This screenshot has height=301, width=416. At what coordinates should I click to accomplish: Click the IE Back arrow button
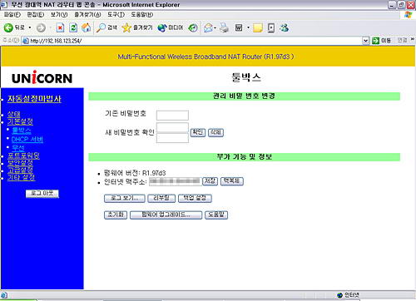tap(8, 27)
